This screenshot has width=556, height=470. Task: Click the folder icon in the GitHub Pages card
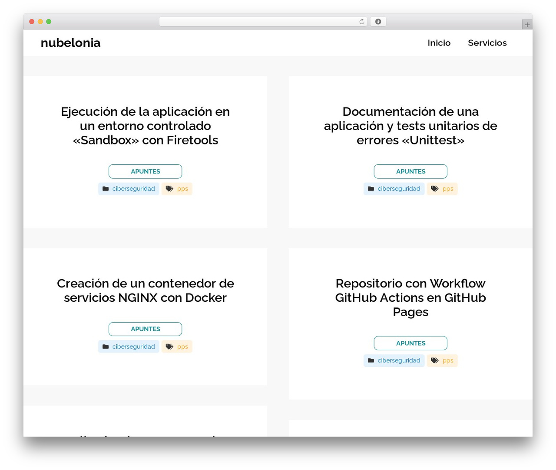[x=371, y=360]
